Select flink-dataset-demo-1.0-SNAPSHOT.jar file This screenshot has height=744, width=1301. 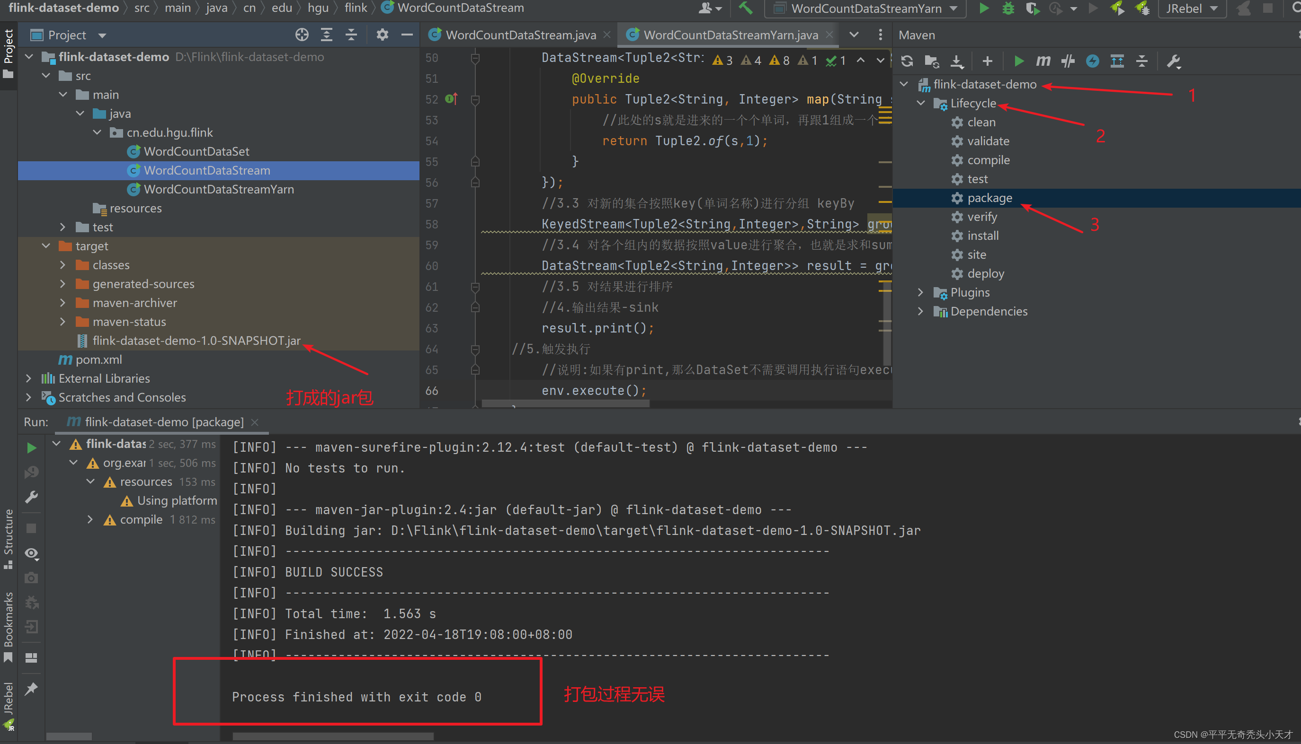pos(196,341)
